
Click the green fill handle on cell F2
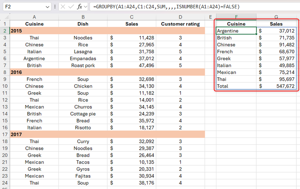pyautogui.click(x=256, y=34)
